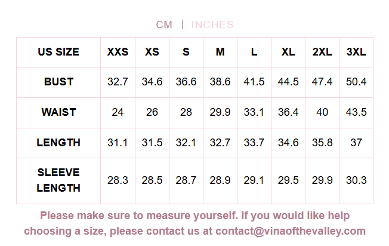389x246 pixels.
Task: Click the contact email address link
Action: tap(291, 231)
